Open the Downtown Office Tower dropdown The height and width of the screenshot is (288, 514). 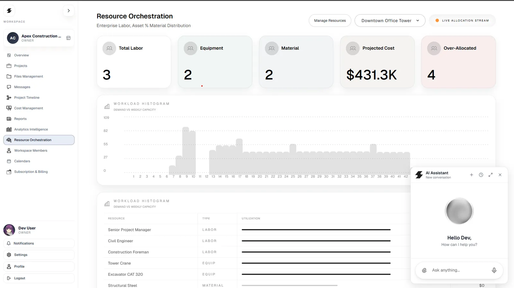click(x=390, y=21)
